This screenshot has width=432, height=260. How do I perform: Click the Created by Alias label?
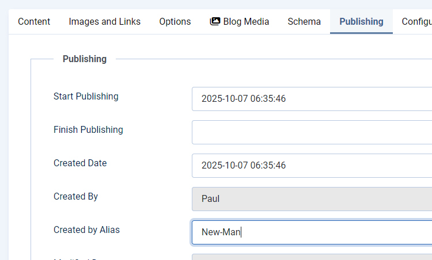click(x=86, y=230)
